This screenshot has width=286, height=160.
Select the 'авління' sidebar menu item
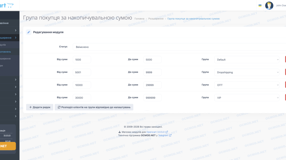[4, 23]
